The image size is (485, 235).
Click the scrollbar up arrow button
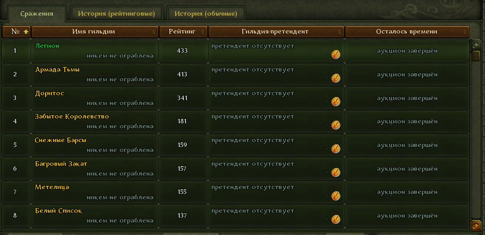476,45
